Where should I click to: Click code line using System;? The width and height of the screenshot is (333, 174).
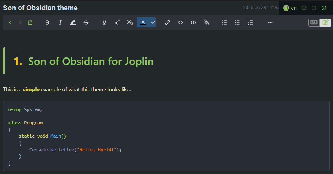(x=25, y=109)
